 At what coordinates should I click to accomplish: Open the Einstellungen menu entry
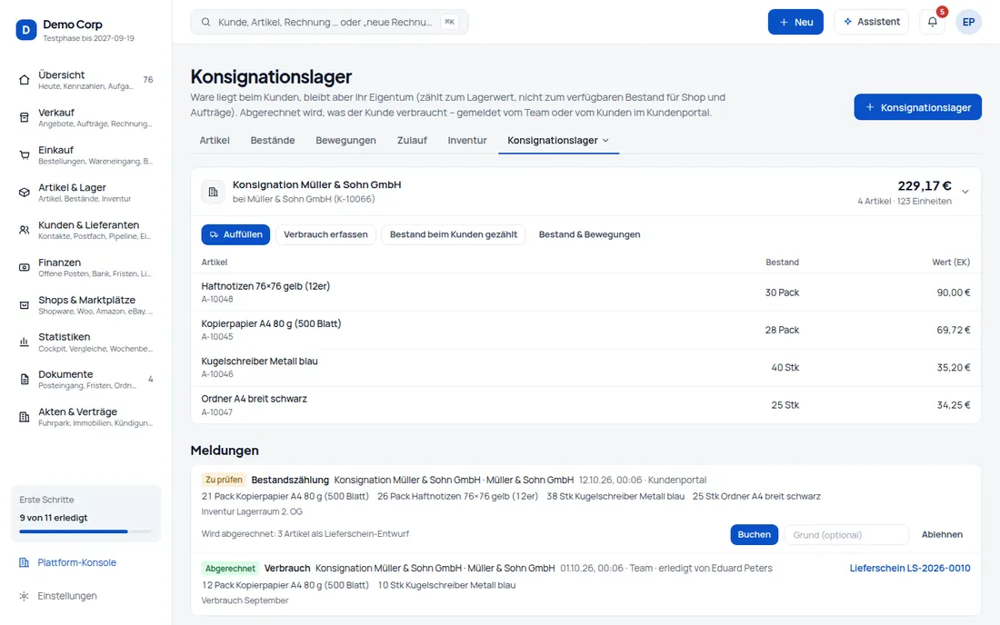tap(67, 596)
